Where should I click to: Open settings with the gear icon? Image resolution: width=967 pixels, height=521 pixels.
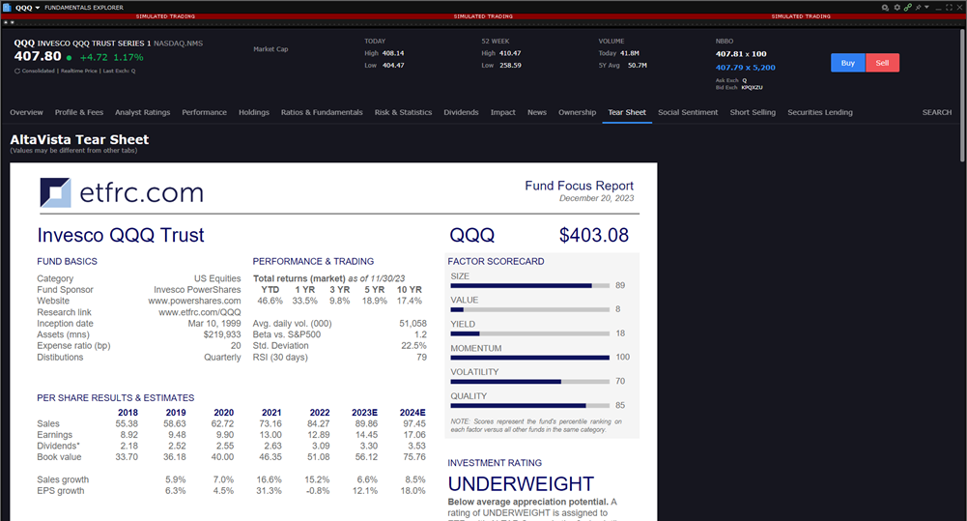(897, 8)
